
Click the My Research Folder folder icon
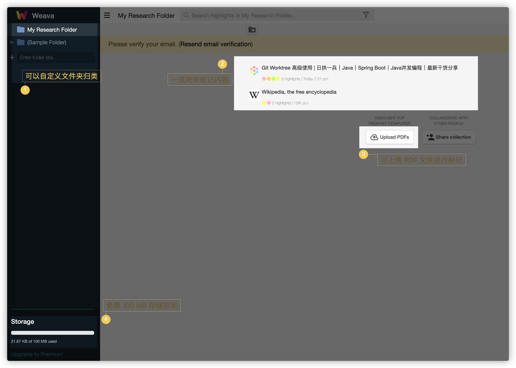21,30
